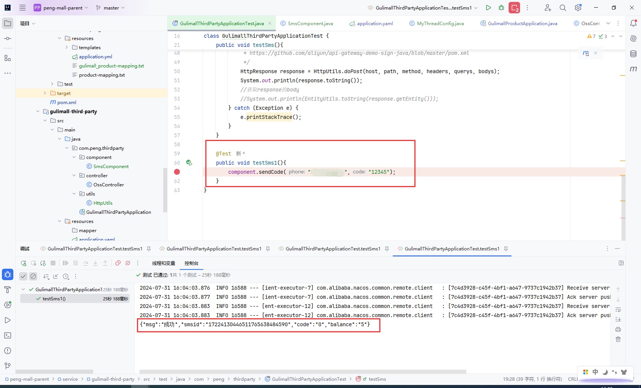The image size is (641, 388).
Task: Open the main hamburger menu
Action: (x=23, y=8)
